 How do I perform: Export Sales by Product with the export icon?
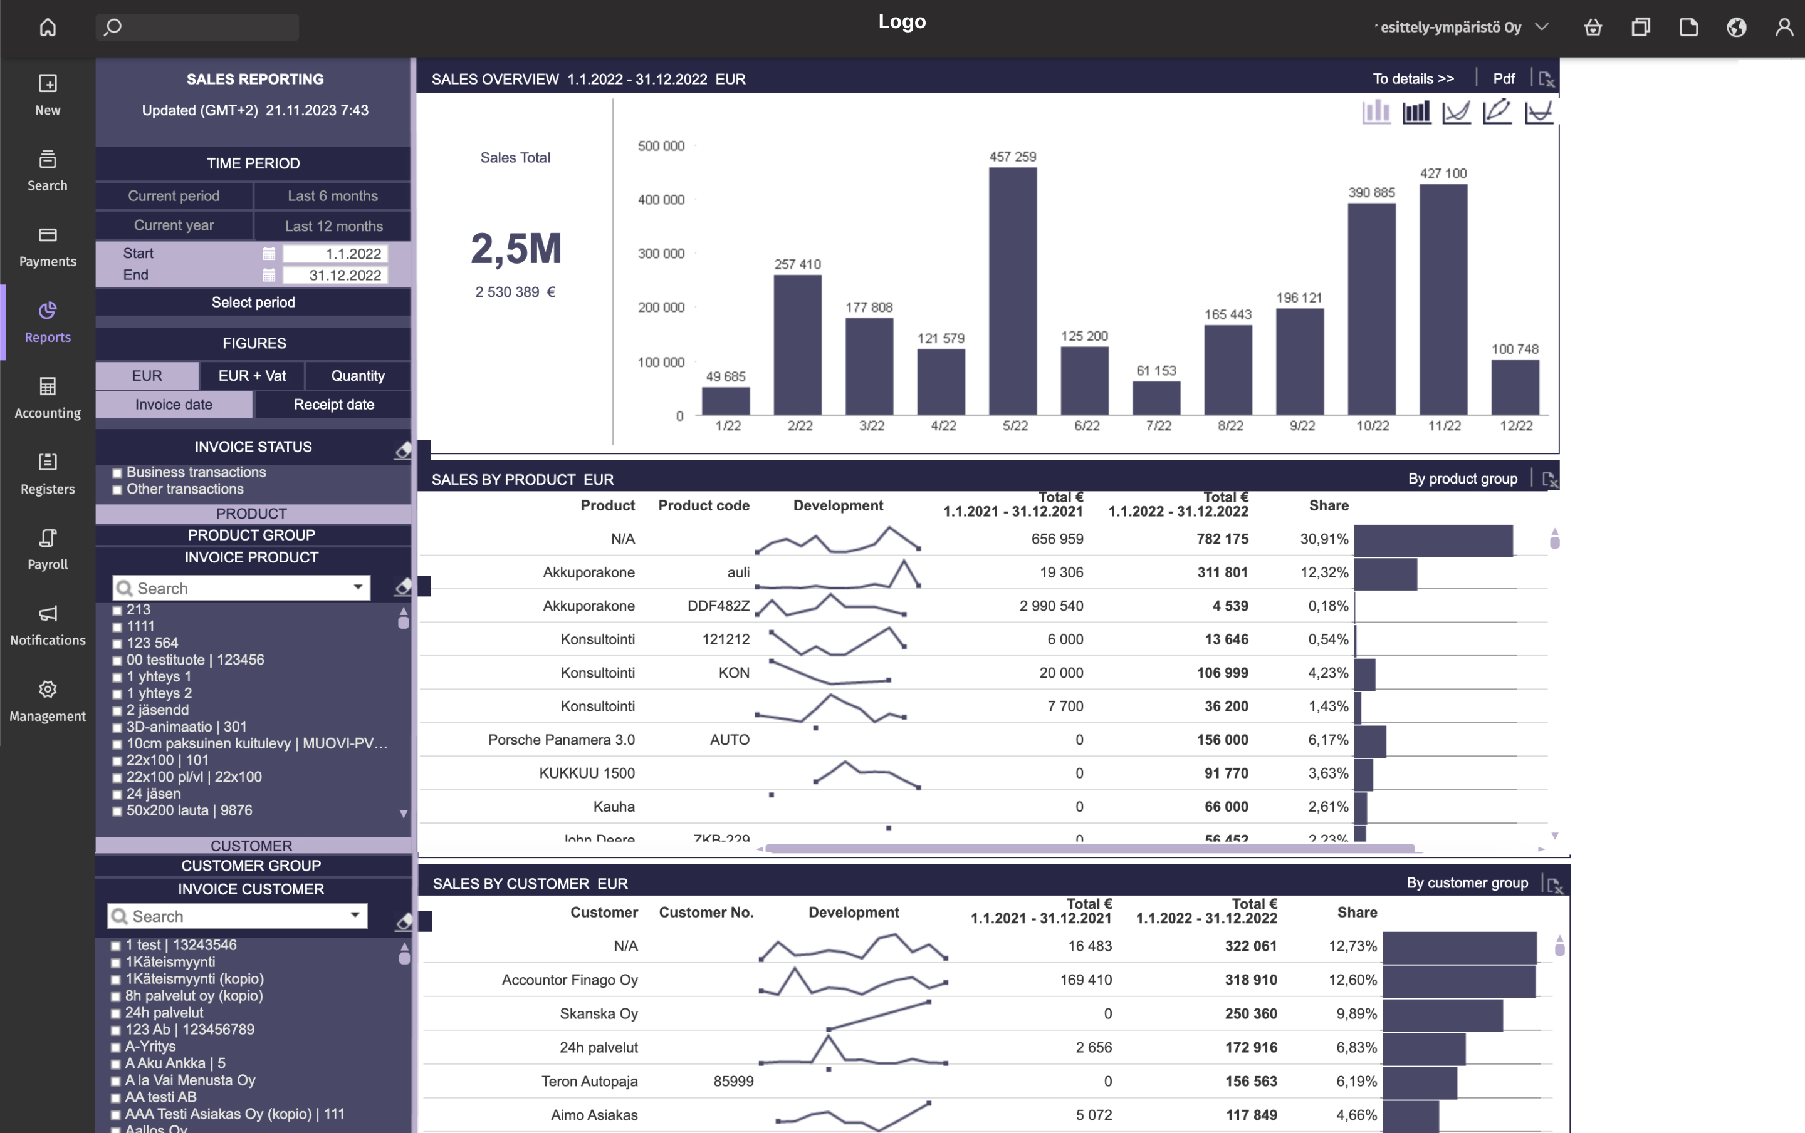tap(1550, 479)
